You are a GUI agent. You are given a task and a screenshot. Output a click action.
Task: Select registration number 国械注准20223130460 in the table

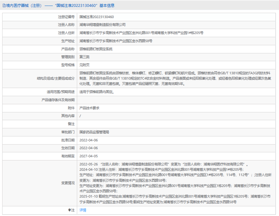tap(97, 17)
